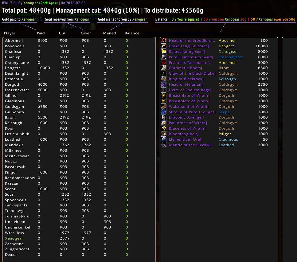This screenshot has width=297, height=262.
Task: Click the Draconic Avenger item icon
Action: 164,117
